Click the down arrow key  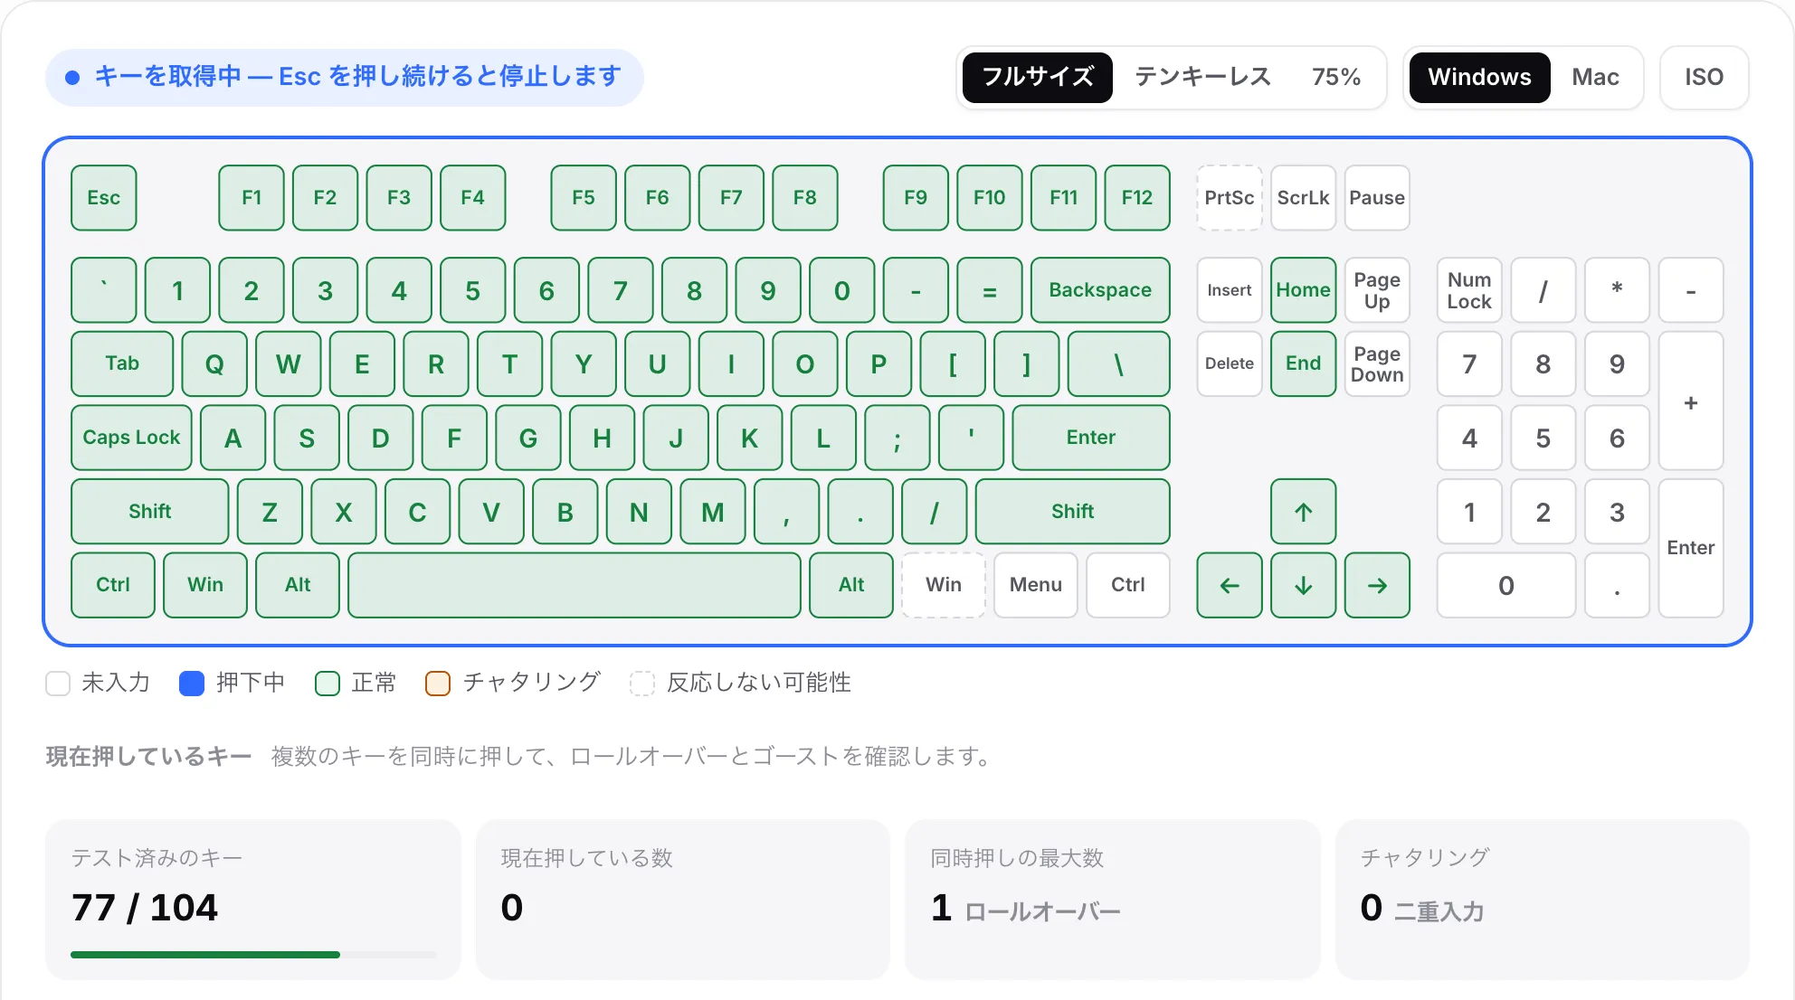point(1304,585)
